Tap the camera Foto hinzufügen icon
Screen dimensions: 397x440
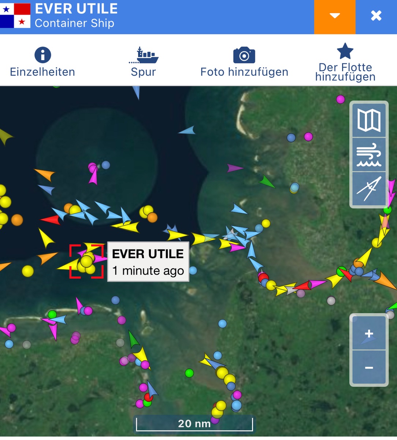(x=244, y=55)
